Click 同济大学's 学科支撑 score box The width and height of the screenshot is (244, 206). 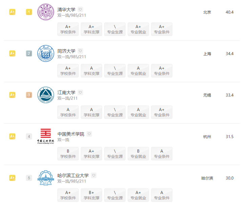91,71
